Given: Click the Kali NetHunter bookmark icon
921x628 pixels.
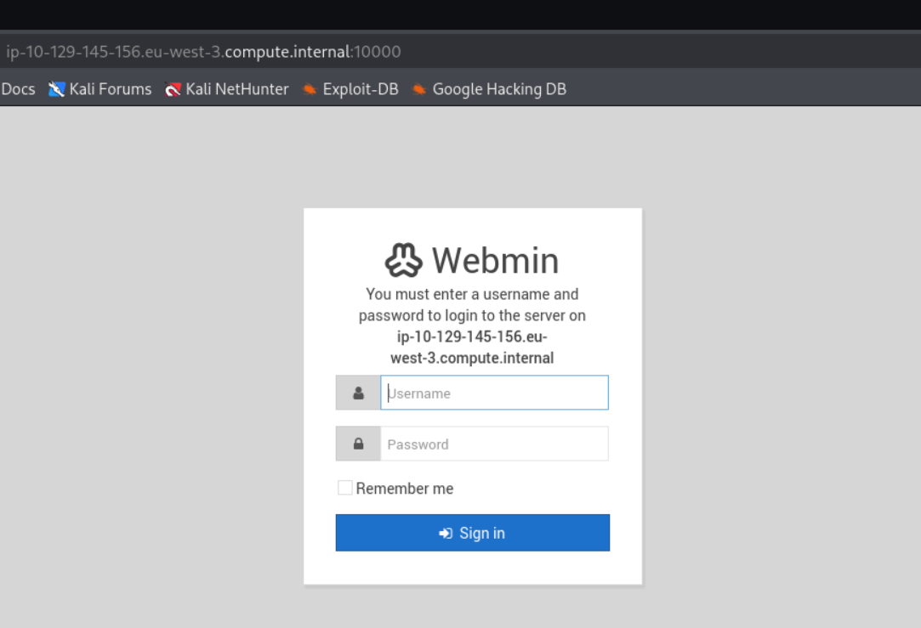Looking at the screenshot, I should pyautogui.click(x=173, y=89).
